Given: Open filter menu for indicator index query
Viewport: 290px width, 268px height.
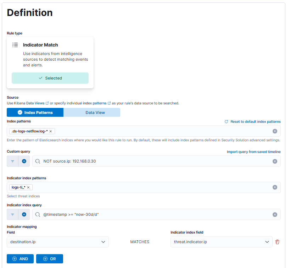Looking at the screenshot, I should coord(12,214).
